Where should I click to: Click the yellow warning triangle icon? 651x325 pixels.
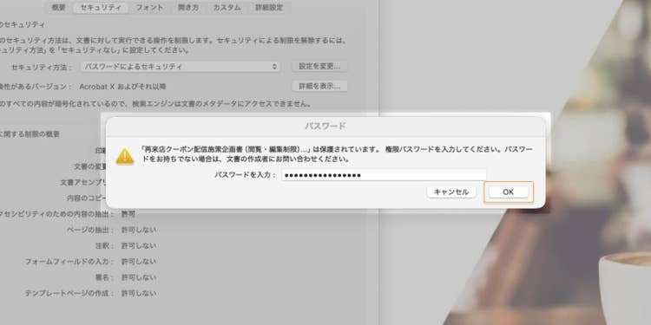pos(124,157)
